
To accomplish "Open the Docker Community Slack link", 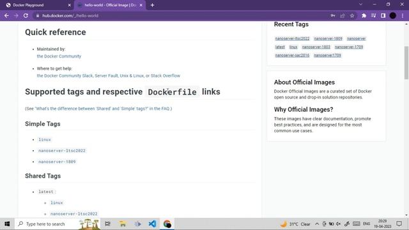I will (x=65, y=75).
